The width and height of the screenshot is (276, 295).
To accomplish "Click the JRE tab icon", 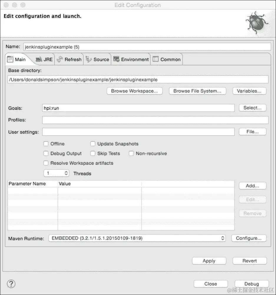I will (x=39, y=60).
